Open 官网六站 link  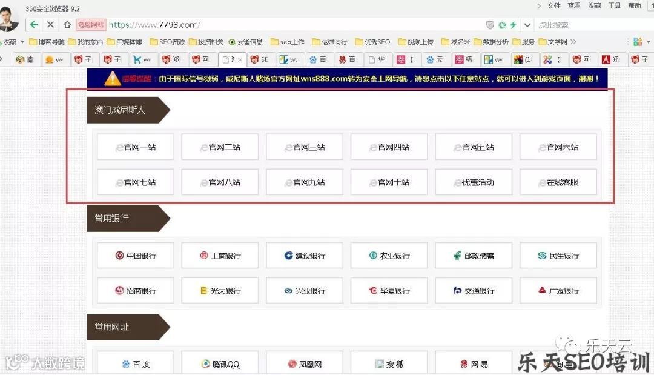pyautogui.click(x=558, y=147)
